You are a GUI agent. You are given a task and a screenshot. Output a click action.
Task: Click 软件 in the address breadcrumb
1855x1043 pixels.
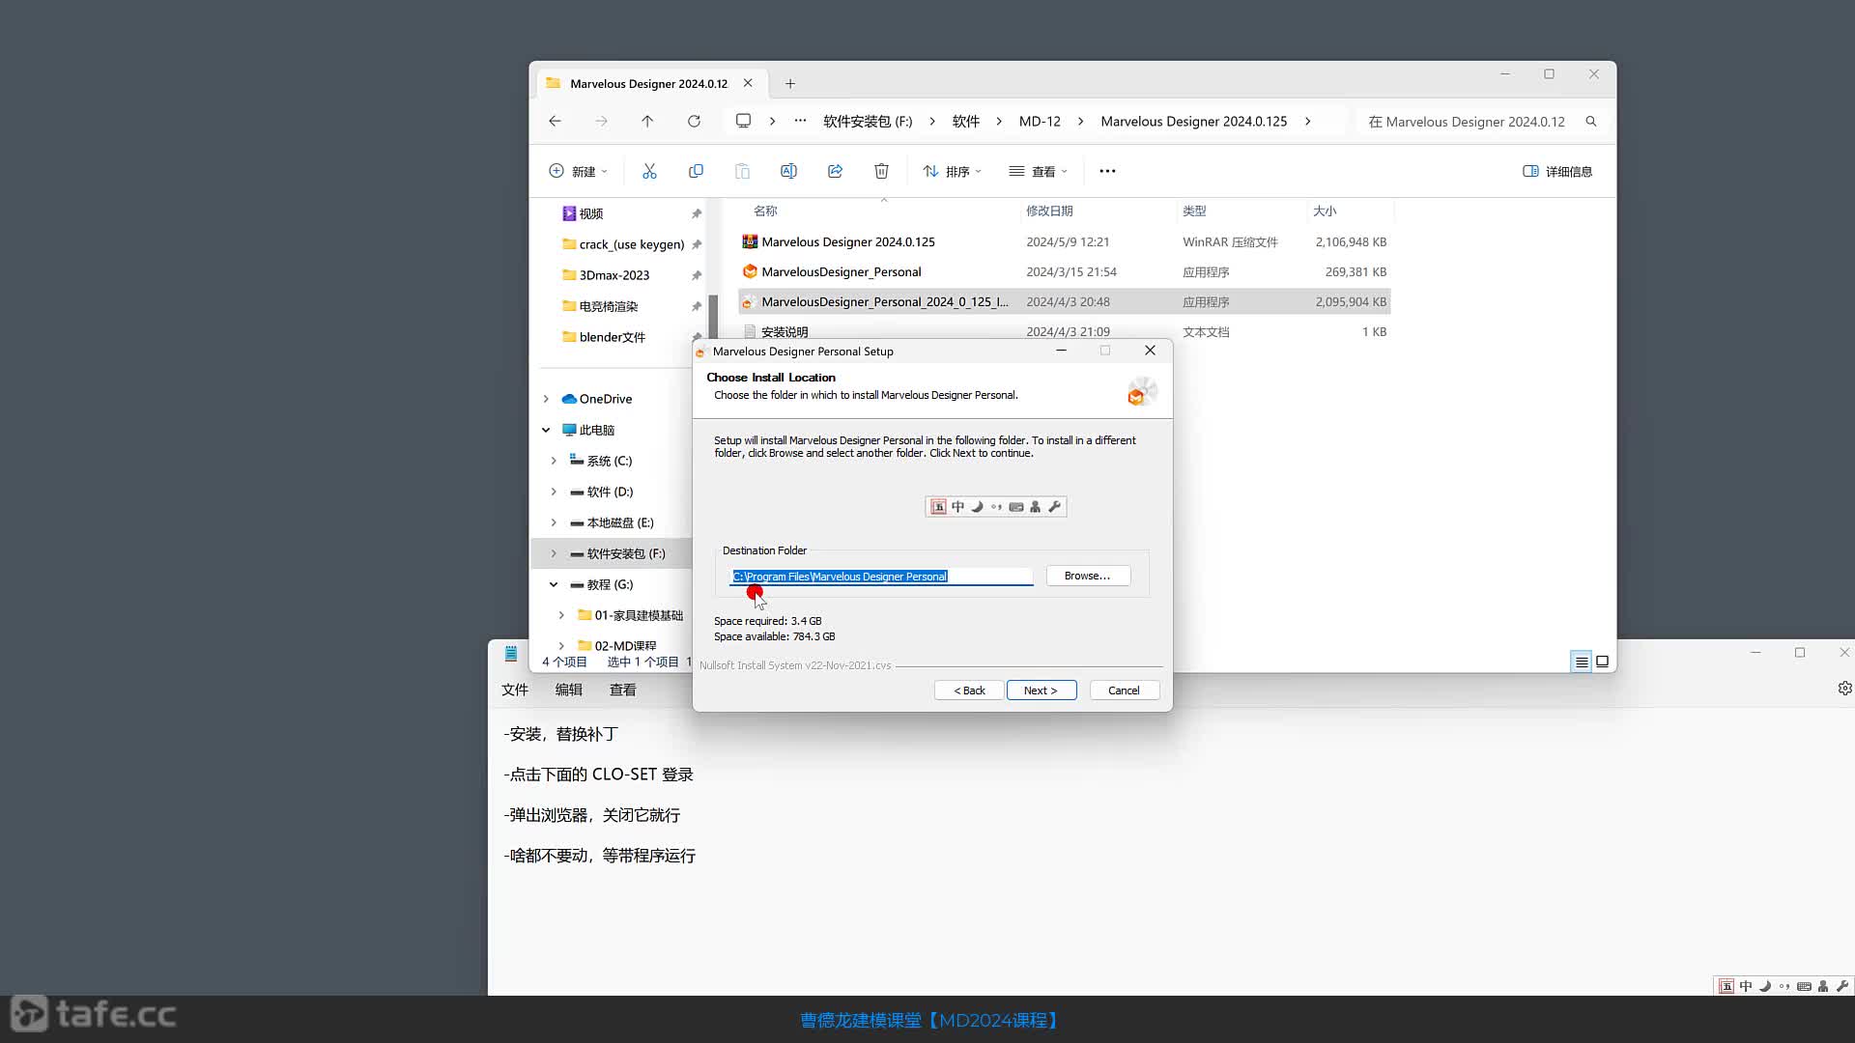click(966, 121)
